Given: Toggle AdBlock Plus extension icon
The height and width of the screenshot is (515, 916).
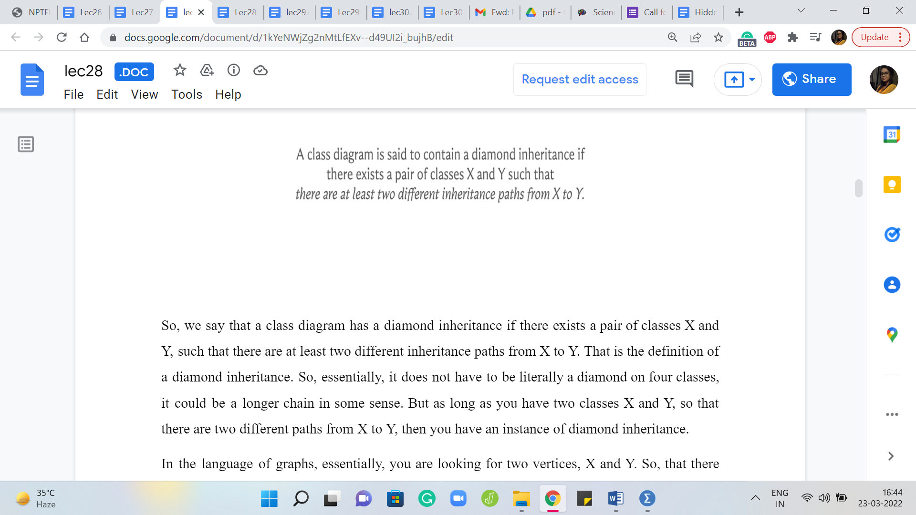Looking at the screenshot, I should (770, 37).
